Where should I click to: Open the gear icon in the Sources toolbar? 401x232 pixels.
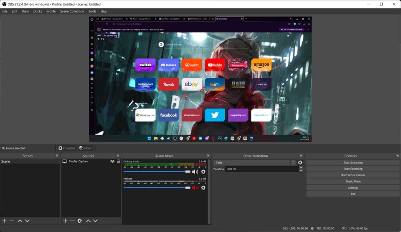pyautogui.click(x=79, y=221)
